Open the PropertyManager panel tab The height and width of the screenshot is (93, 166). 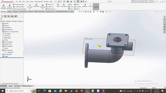(x=5, y=16)
